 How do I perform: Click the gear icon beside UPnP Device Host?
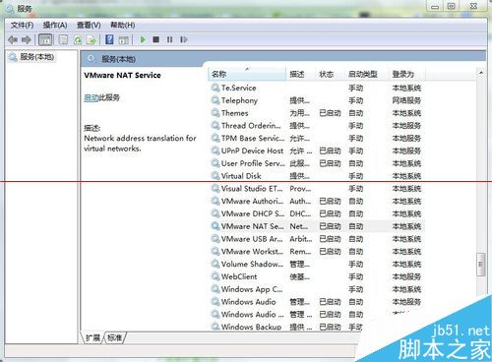215,151
